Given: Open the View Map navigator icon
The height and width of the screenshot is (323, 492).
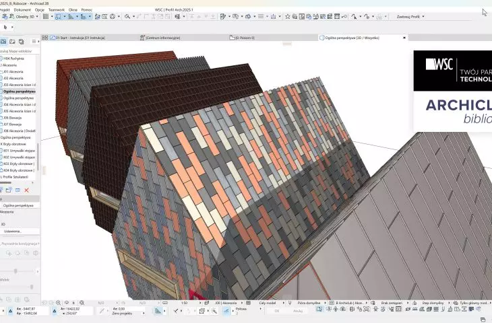Looking at the screenshot, I should click(3, 41).
